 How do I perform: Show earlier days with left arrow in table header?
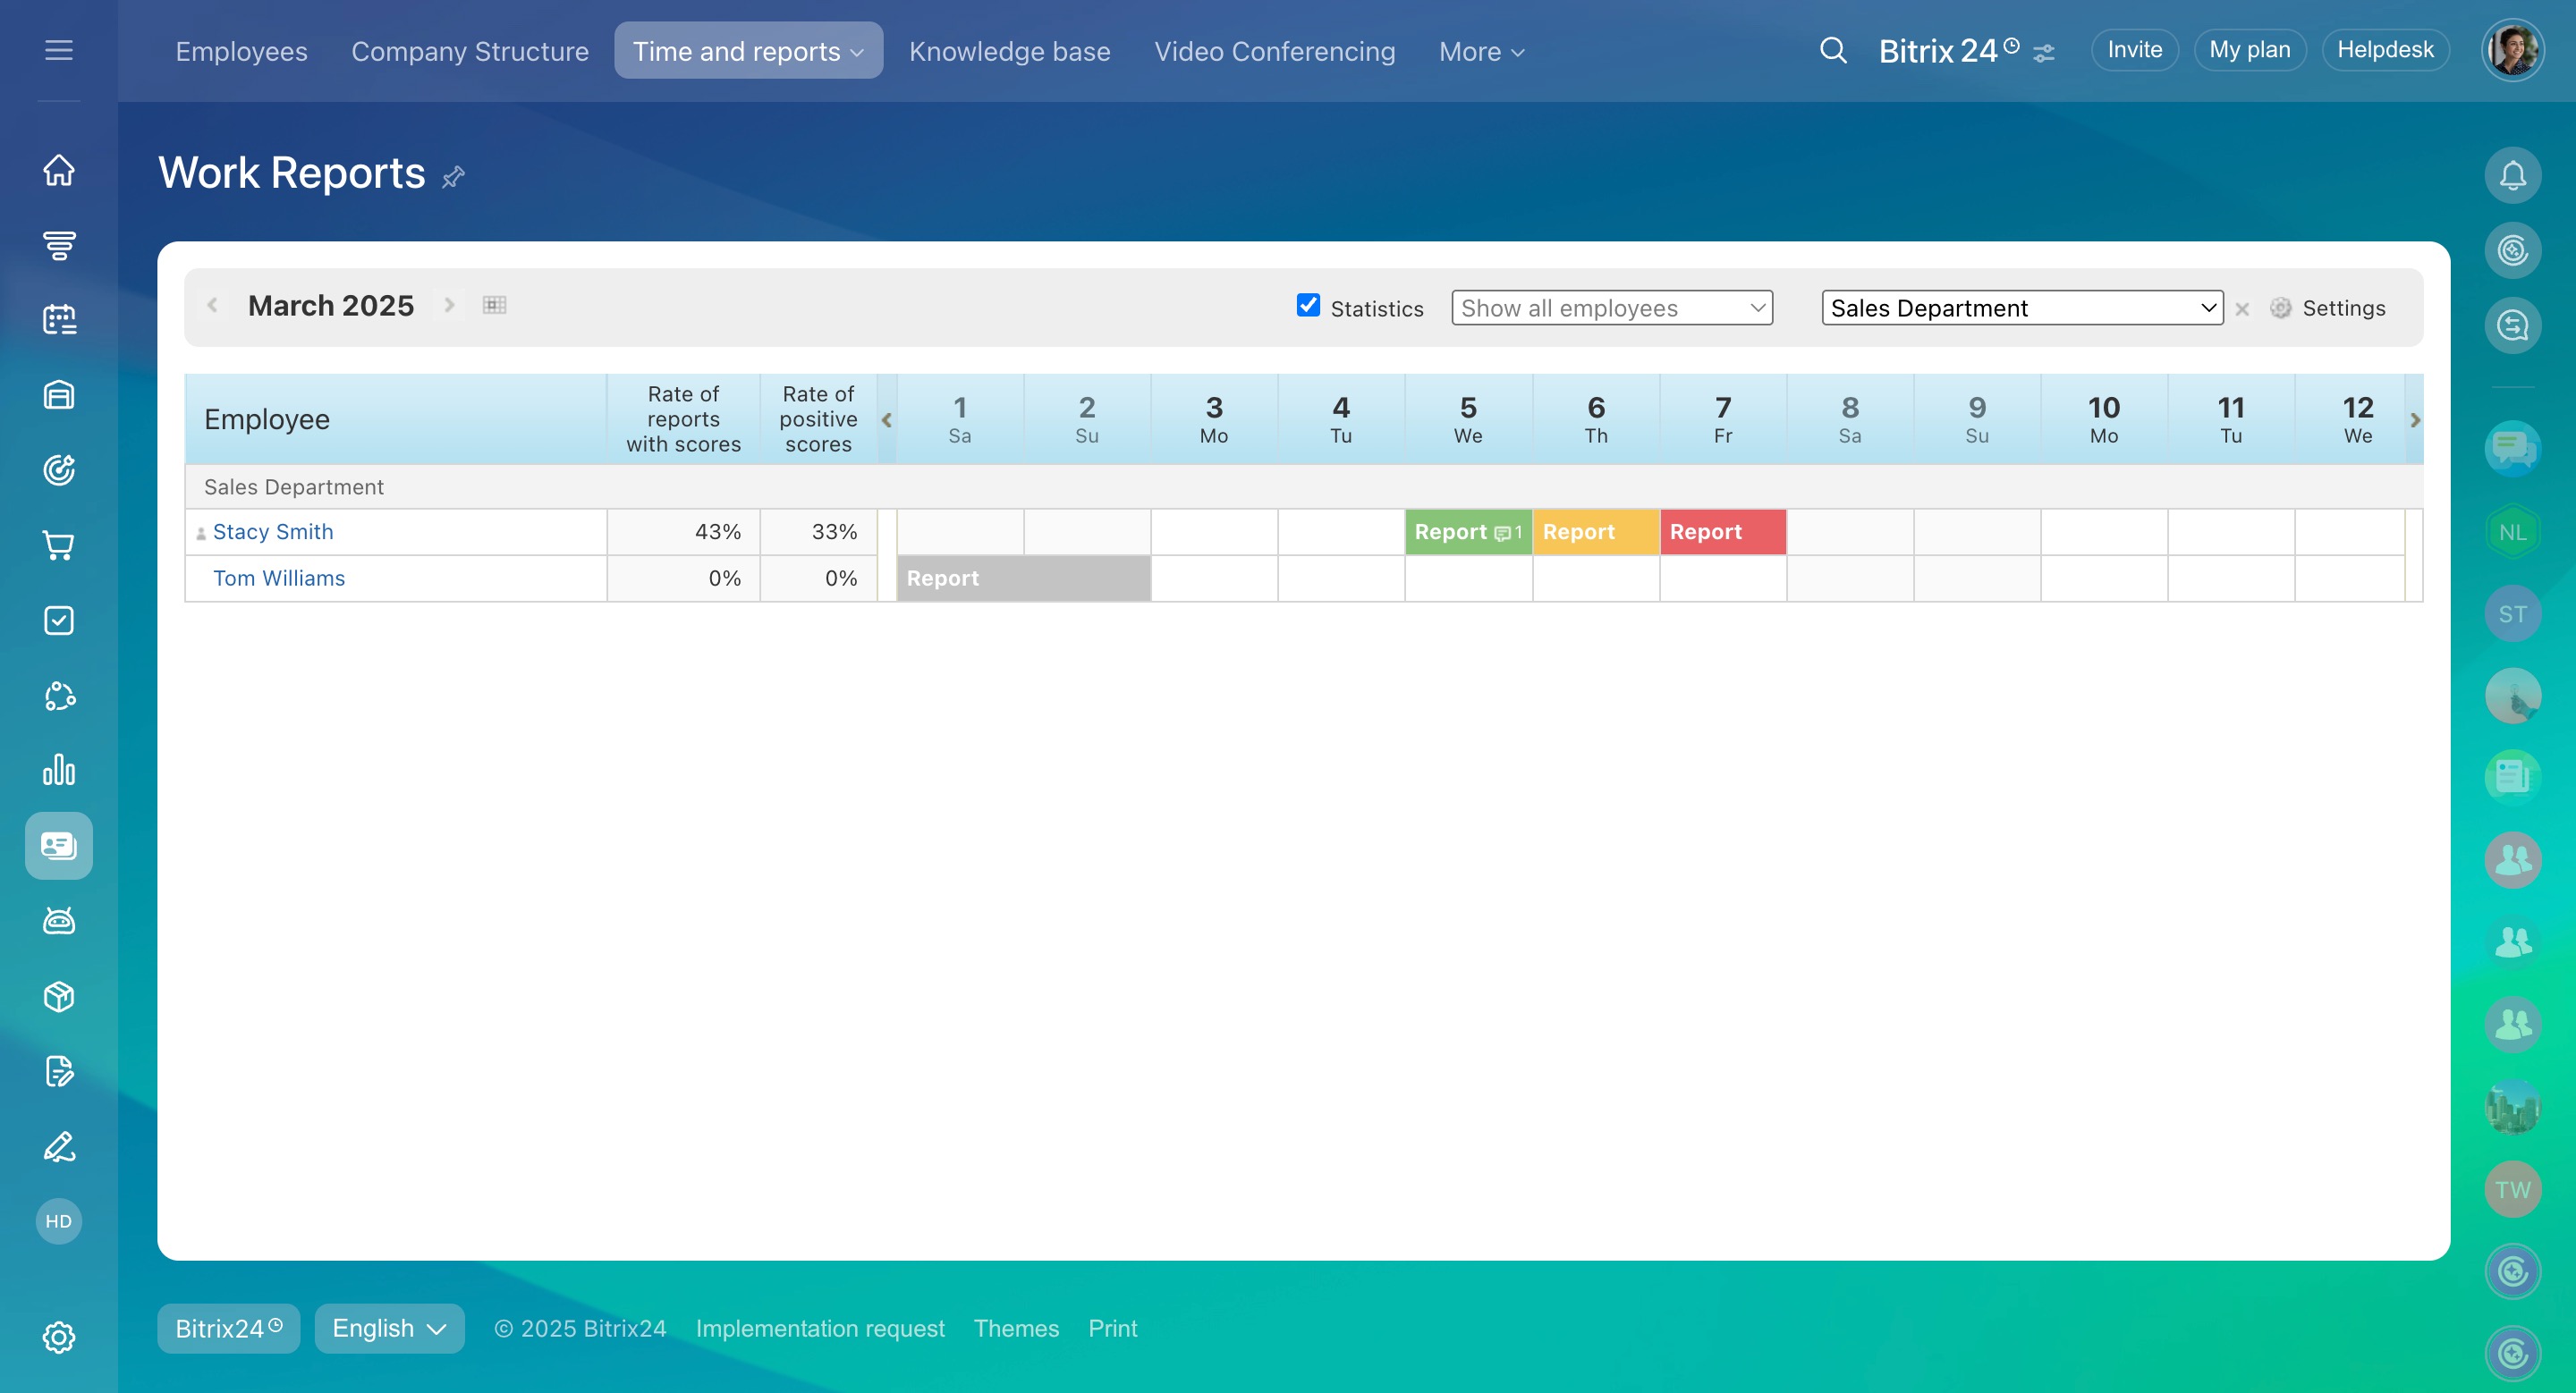pyautogui.click(x=887, y=419)
